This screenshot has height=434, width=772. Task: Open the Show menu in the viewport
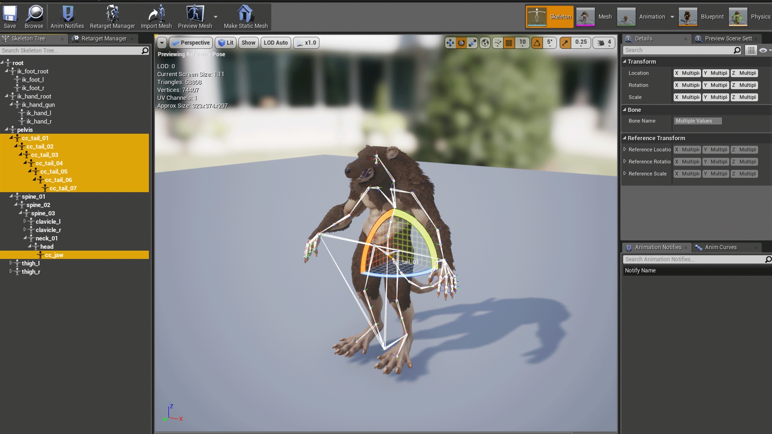248,43
